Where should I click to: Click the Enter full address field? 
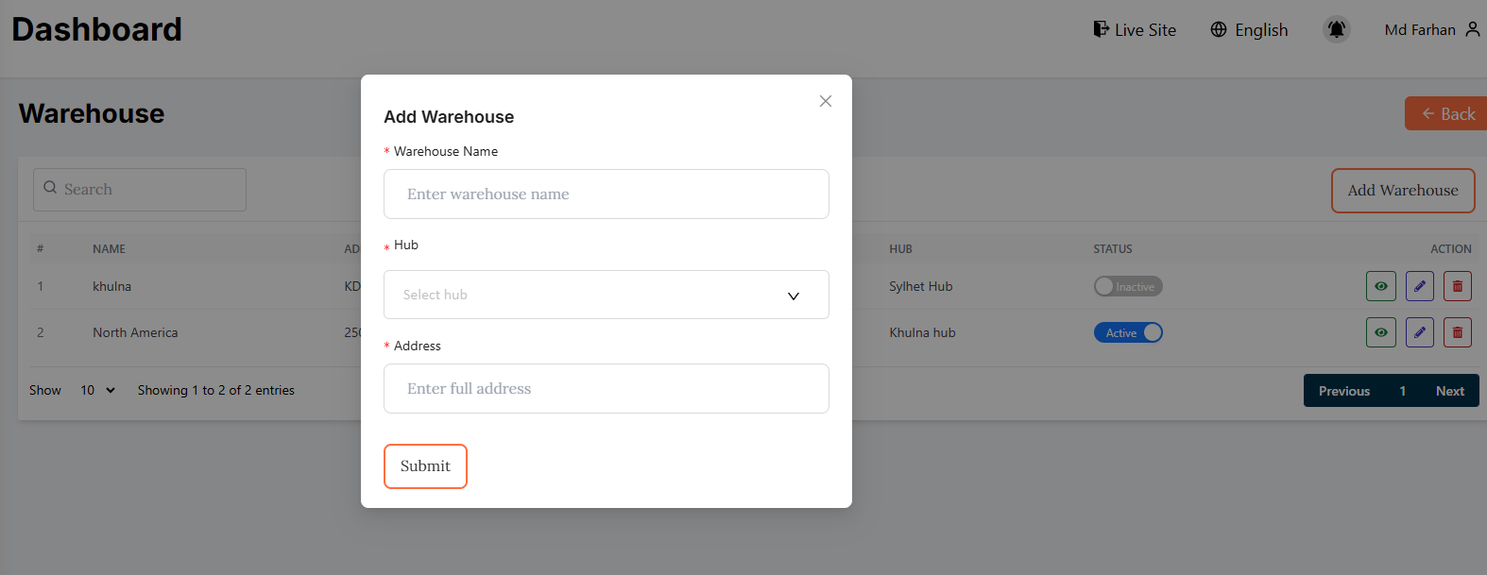(x=606, y=389)
